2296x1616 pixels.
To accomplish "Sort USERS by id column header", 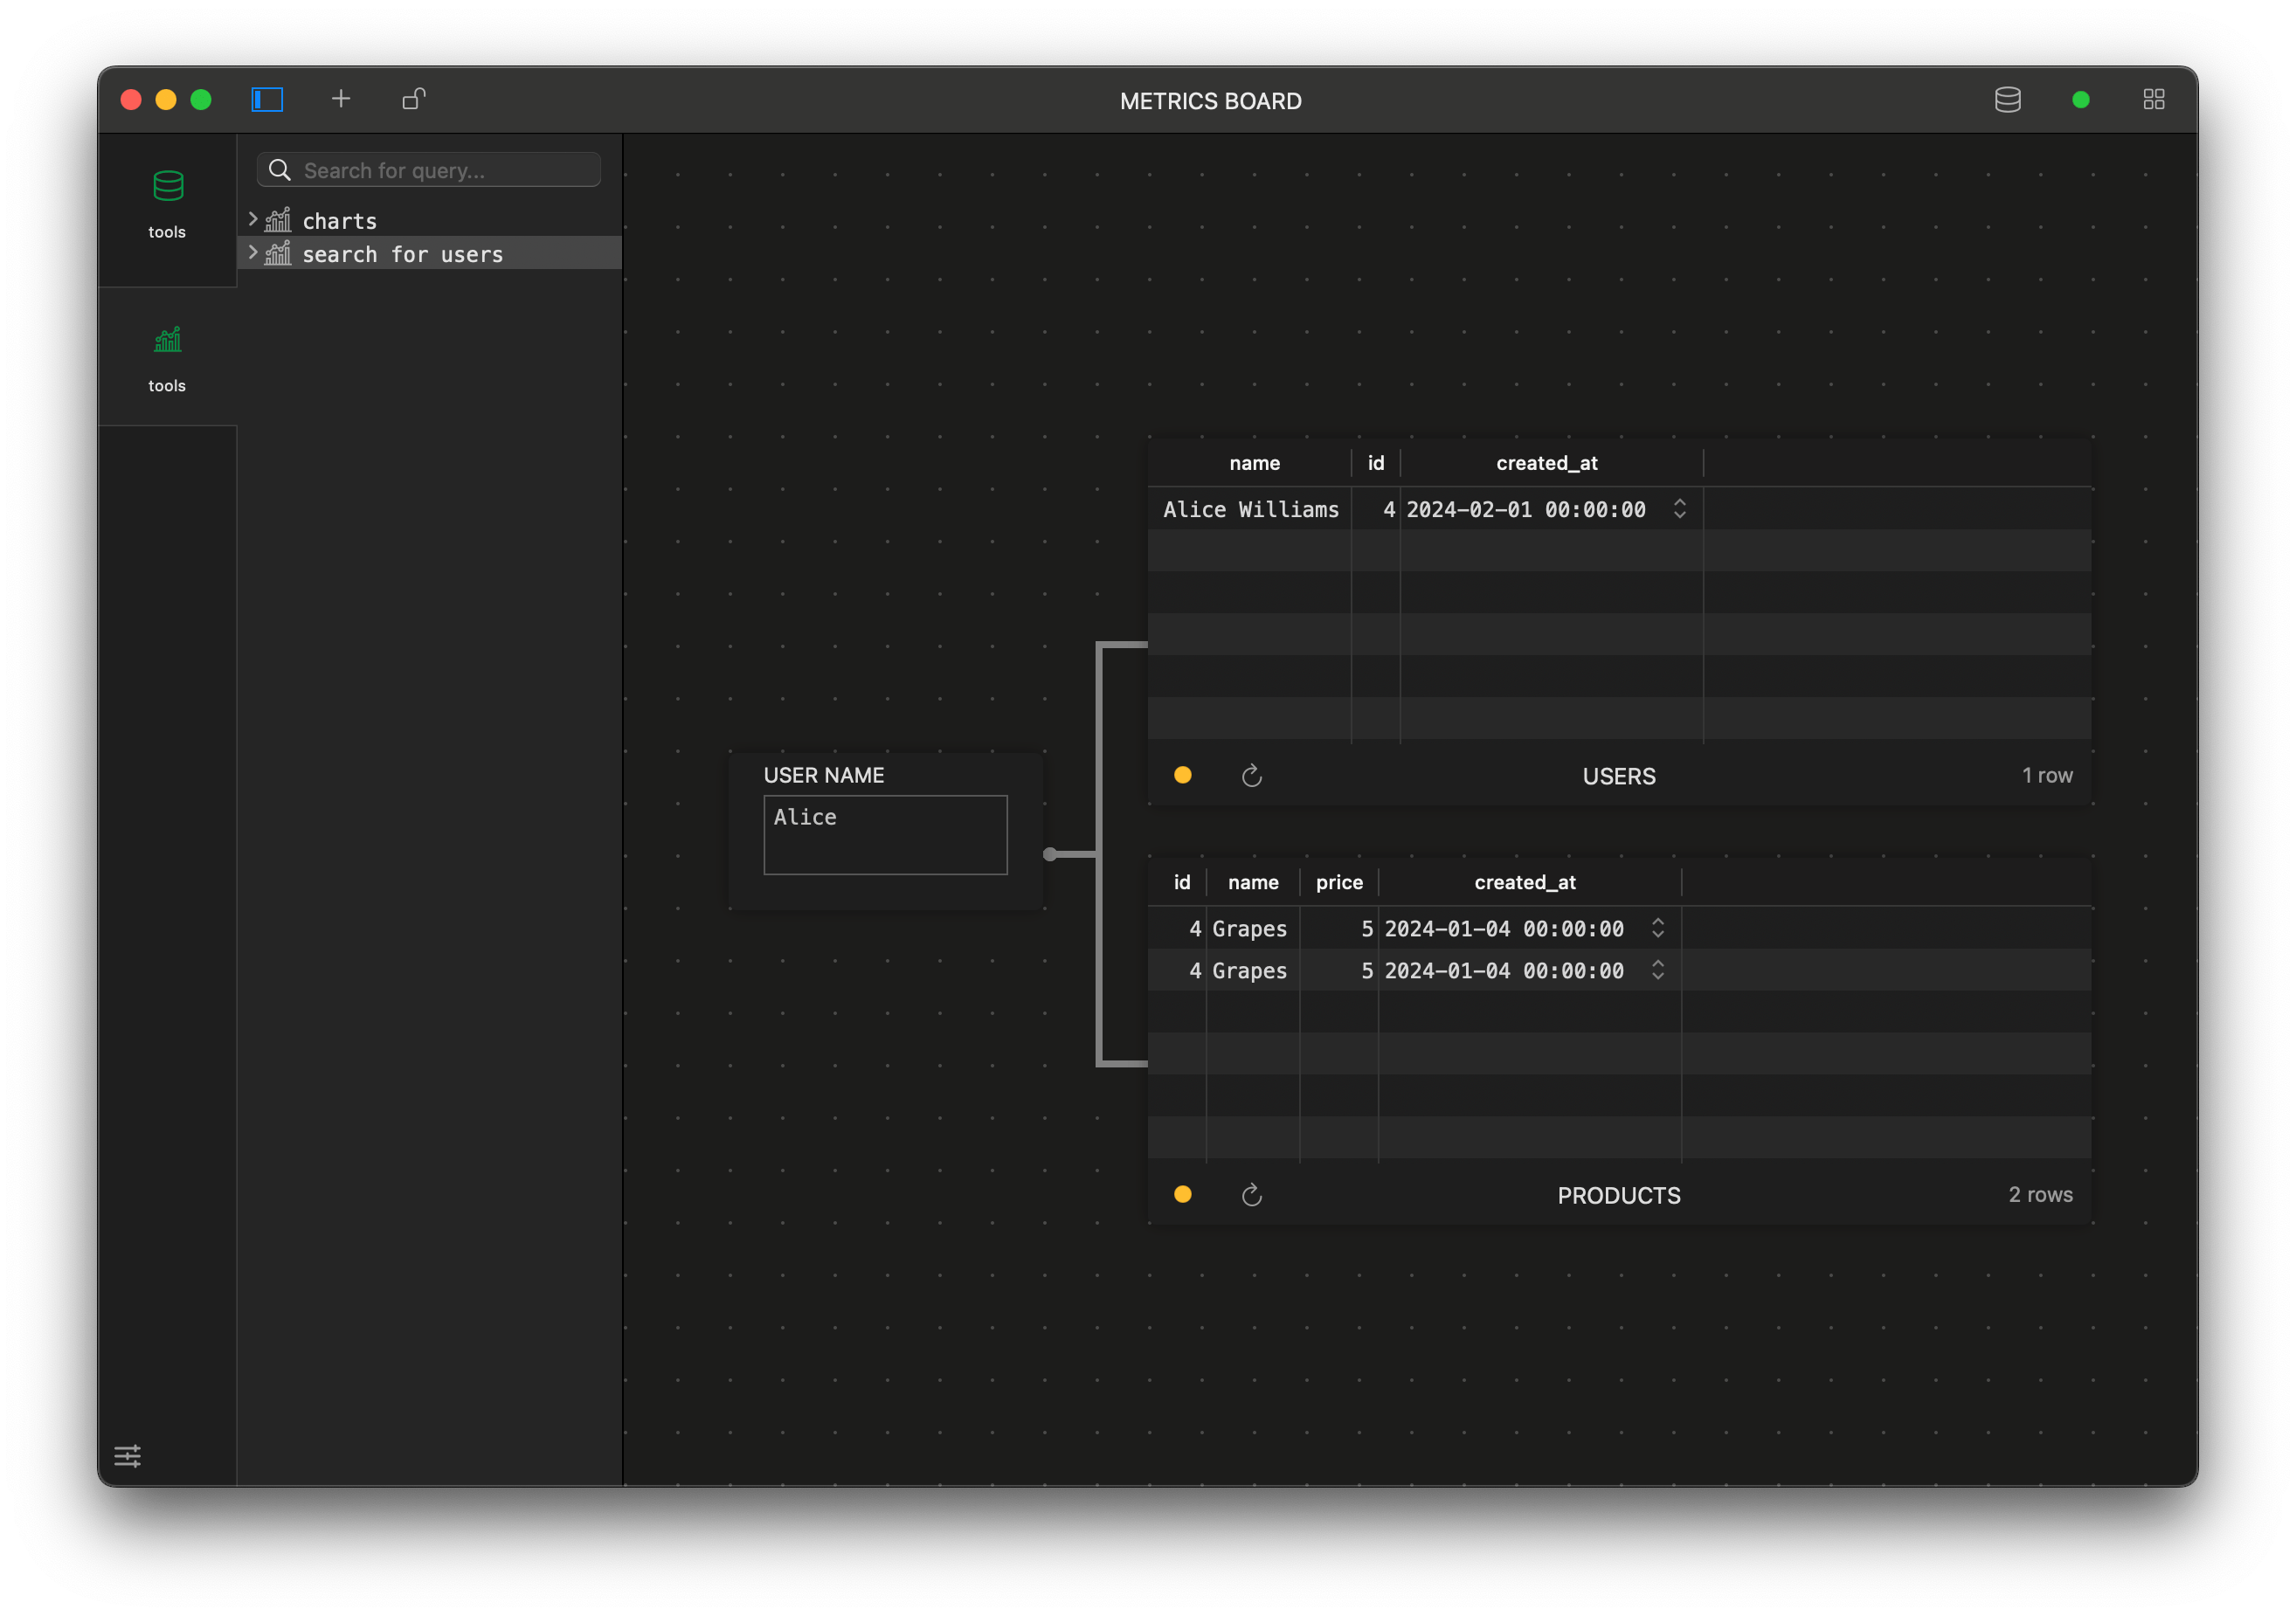I will tap(1375, 462).
